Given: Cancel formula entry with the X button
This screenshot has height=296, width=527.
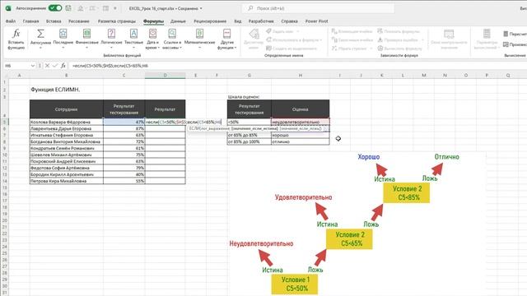Looking at the screenshot, I should (x=47, y=66).
